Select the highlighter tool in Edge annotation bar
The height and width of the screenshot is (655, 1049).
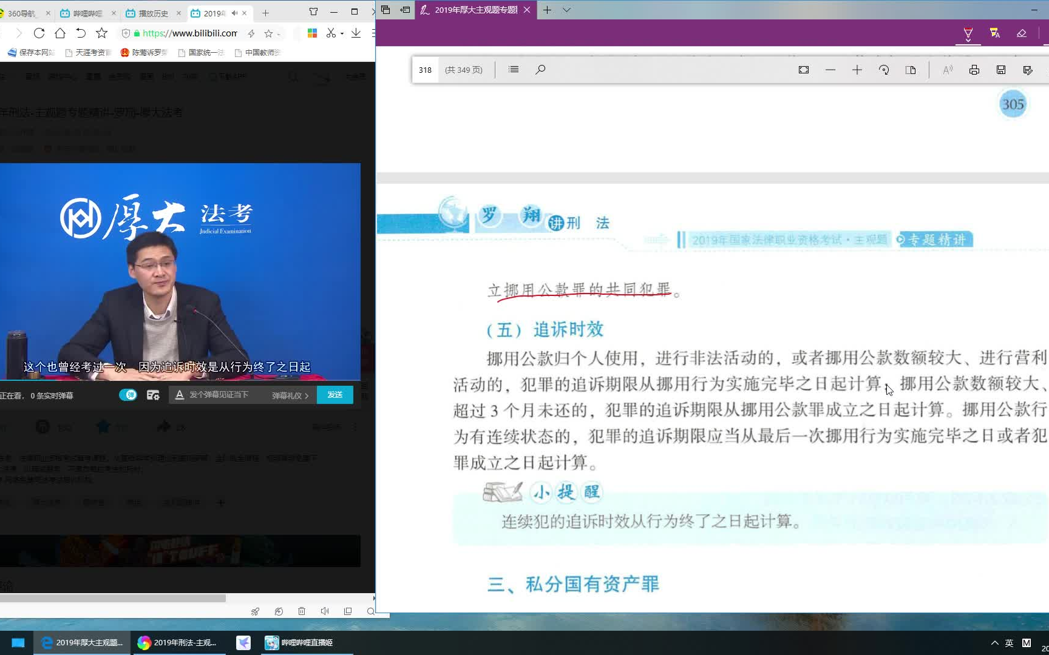click(x=968, y=33)
